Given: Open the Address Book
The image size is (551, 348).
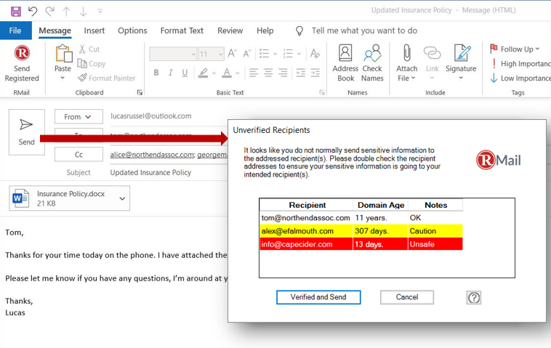Looking at the screenshot, I should pos(345,55).
